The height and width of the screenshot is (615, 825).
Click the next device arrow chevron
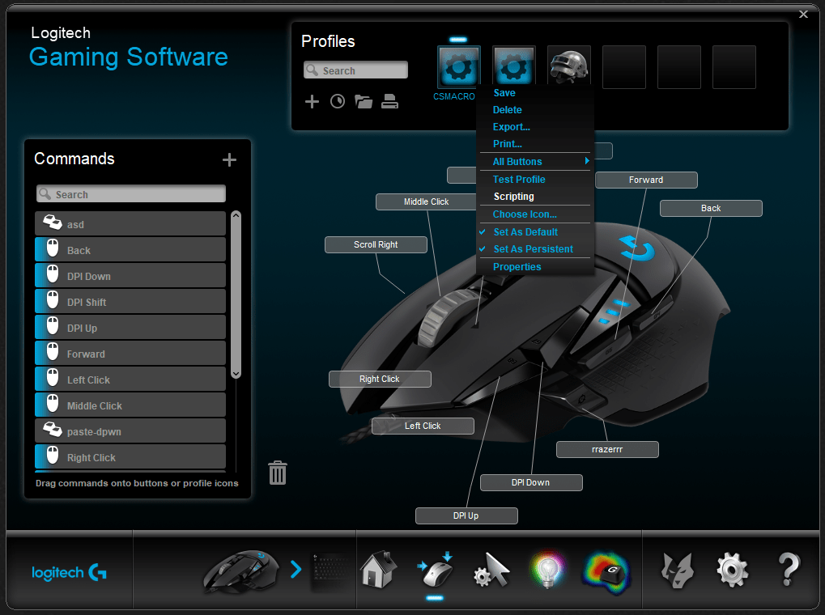[296, 569]
